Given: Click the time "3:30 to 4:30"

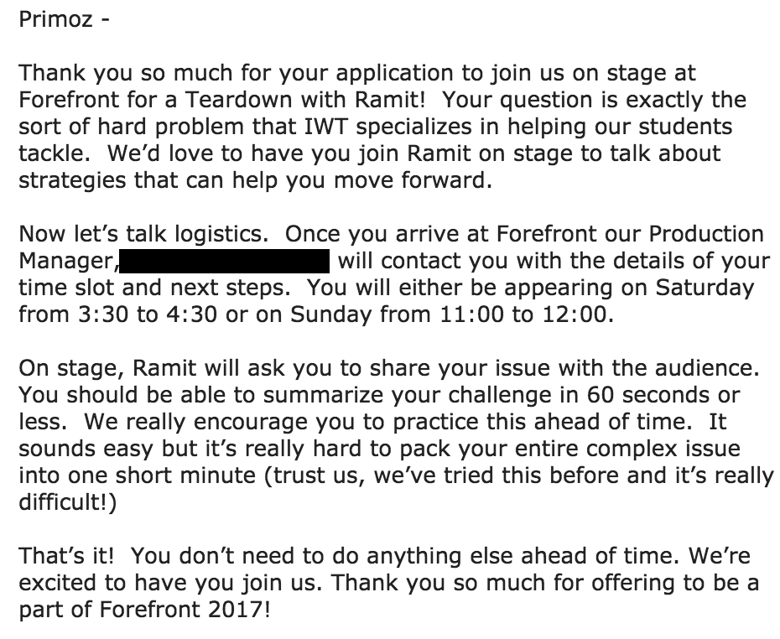Looking at the screenshot, I should pos(148,314).
